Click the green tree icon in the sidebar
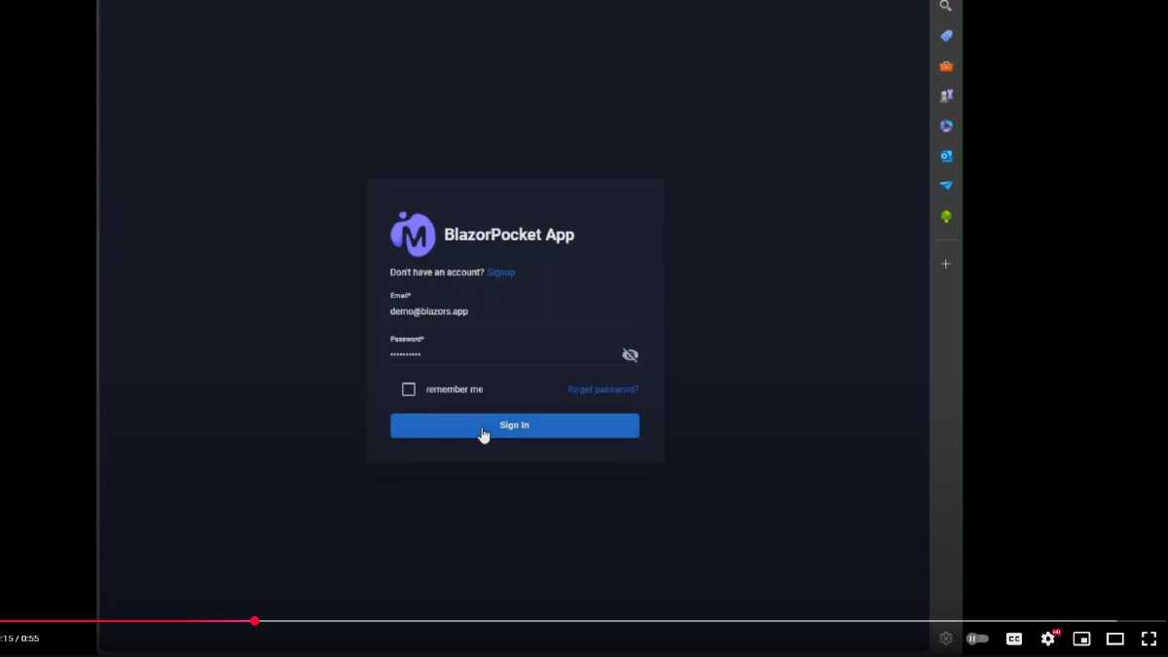 pyautogui.click(x=946, y=216)
